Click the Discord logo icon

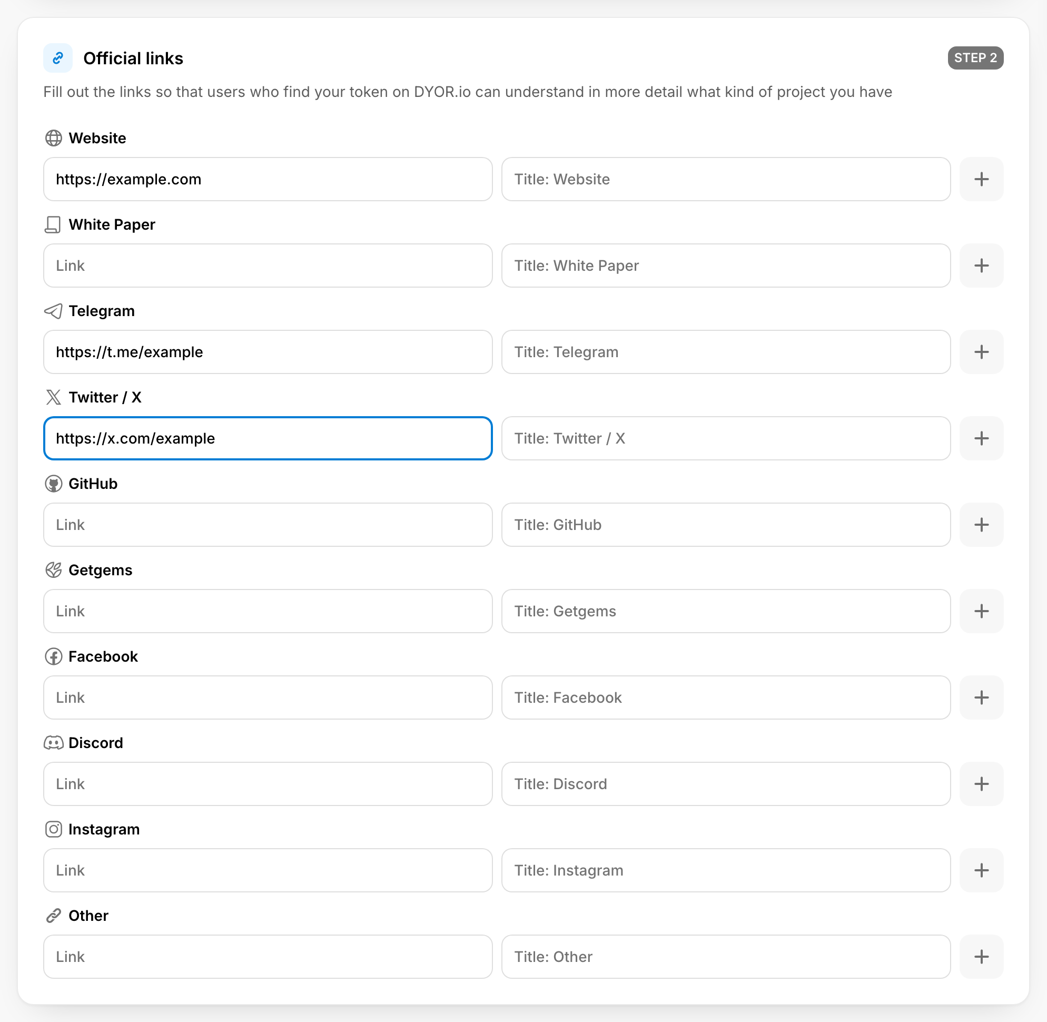(x=53, y=743)
